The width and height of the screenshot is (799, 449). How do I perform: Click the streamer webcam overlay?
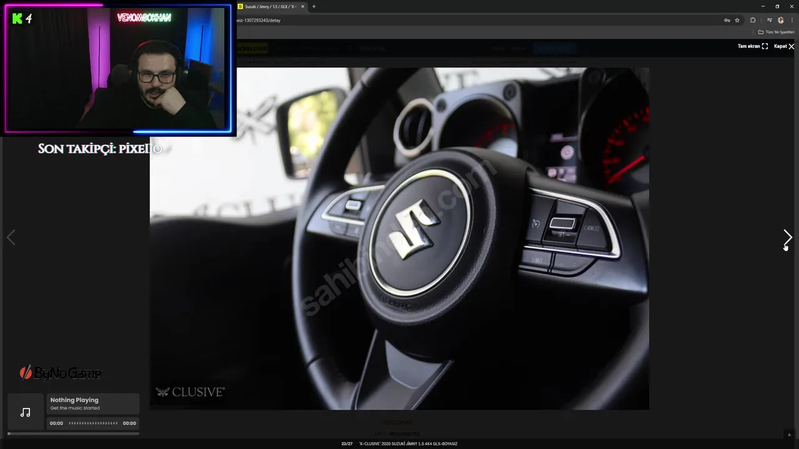(119, 69)
